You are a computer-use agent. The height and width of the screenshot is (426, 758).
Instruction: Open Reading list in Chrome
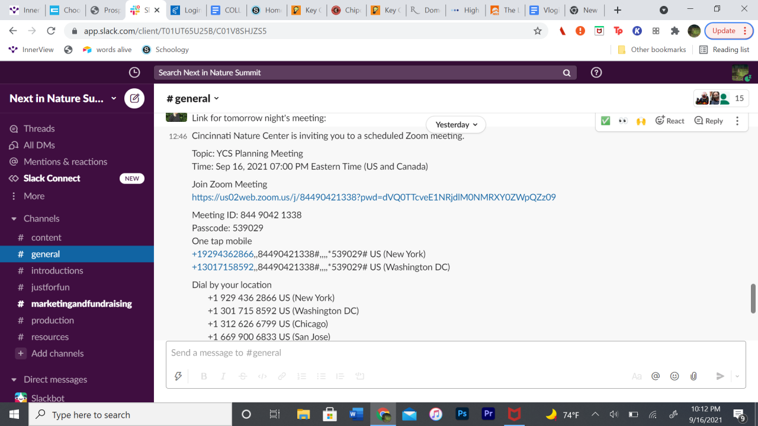(x=724, y=50)
